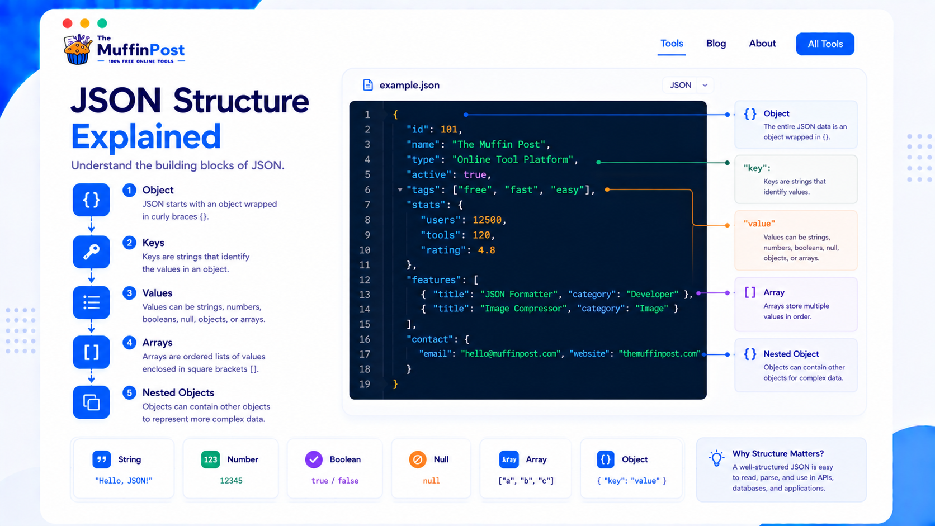This screenshot has height=526, width=935.
Task: Click the example.json file icon
Action: tap(367, 85)
